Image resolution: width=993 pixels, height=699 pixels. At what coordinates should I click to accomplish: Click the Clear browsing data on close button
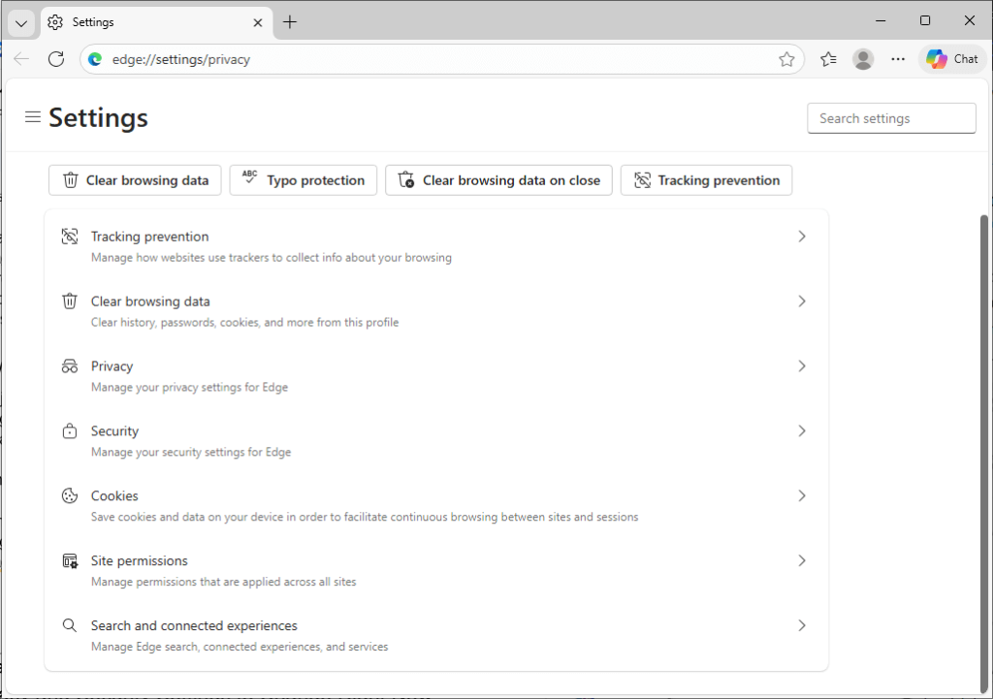pos(498,179)
